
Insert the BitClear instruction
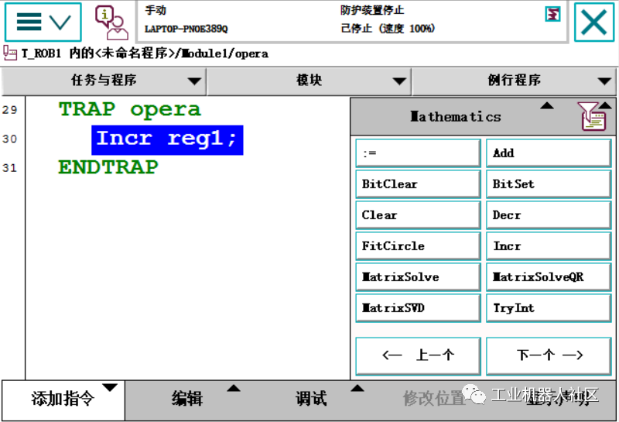point(418,184)
